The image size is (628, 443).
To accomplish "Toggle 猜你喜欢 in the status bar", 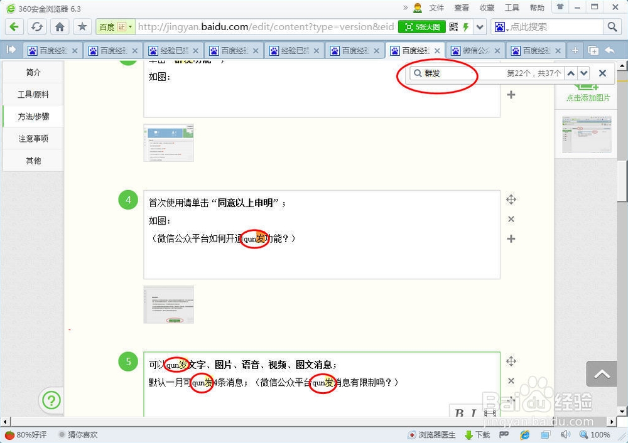I will pyautogui.click(x=78, y=435).
